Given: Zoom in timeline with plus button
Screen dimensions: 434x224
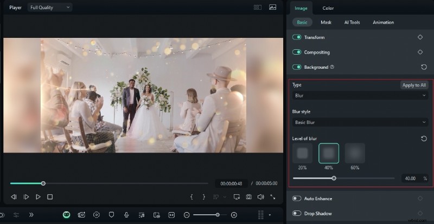Looking at the screenshot, I should click(234, 215).
